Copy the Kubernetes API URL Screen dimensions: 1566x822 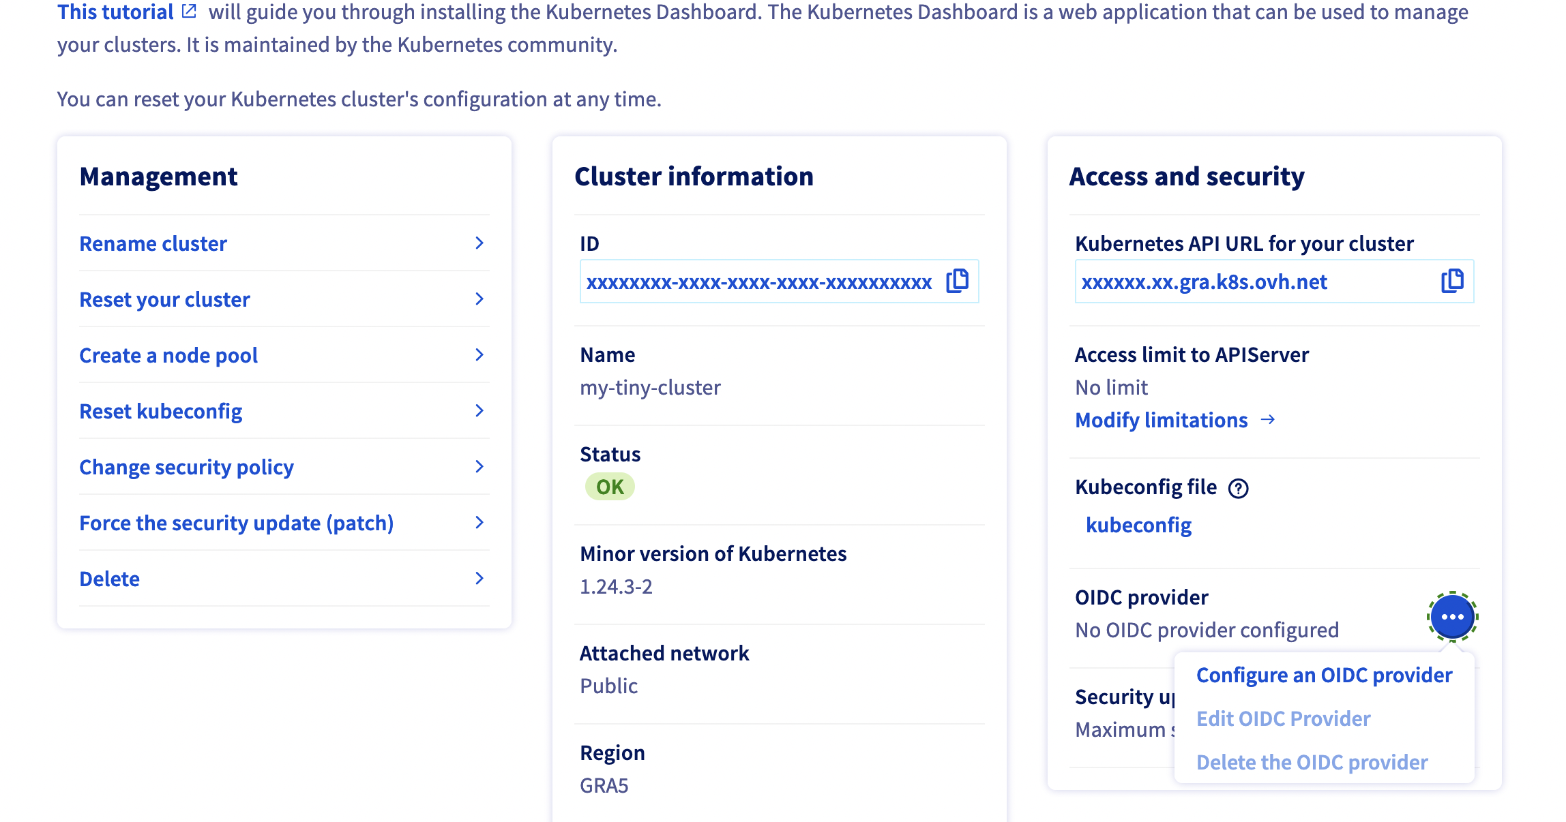pyautogui.click(x=1452, y=281)
